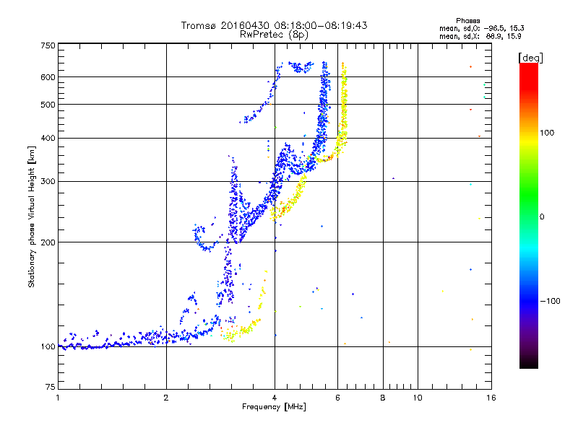This screenshot has height=433, width=578.
Task: Click the y-axis tick label '750'
Action: (48, 45)
